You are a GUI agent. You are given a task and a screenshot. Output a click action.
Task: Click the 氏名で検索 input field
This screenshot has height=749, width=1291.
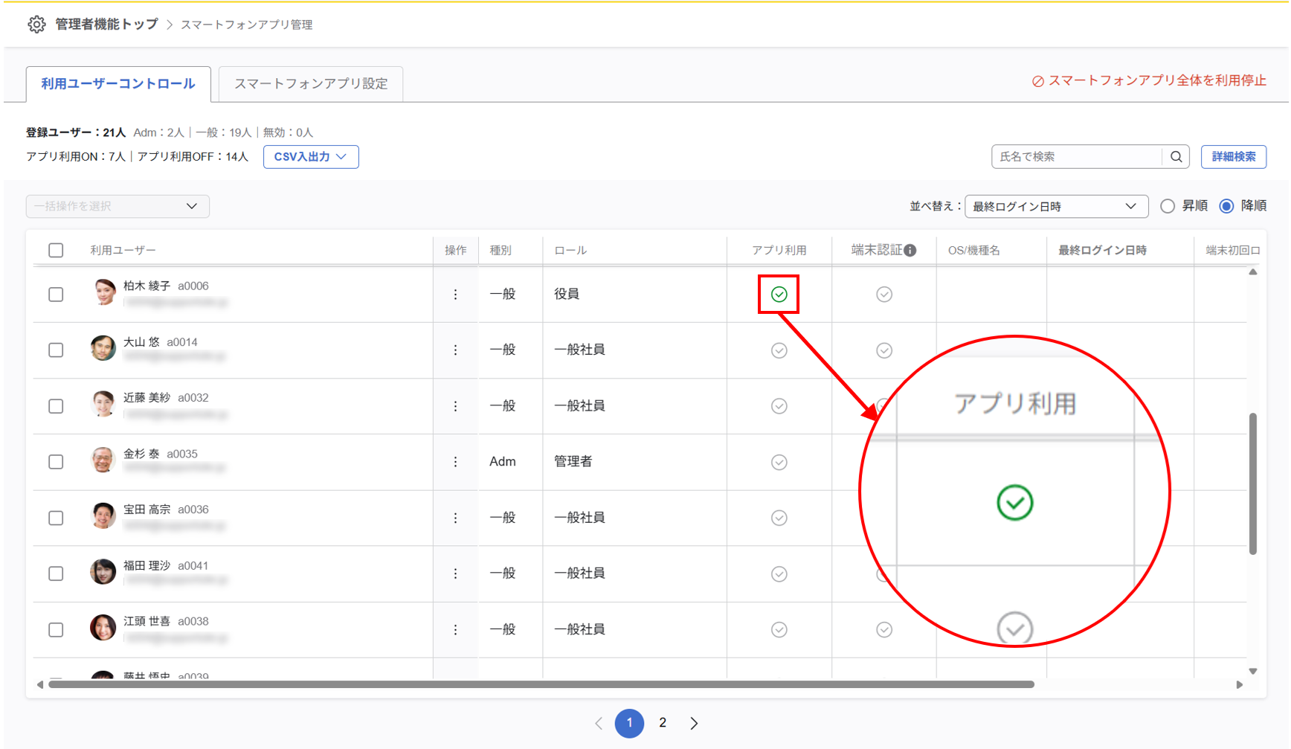[1076, 157]
